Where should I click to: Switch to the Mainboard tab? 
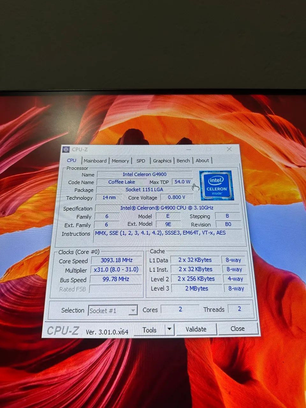(x=95, y=161)
